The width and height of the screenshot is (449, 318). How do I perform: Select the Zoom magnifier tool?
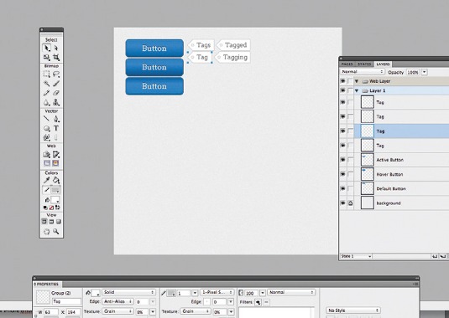pyautogui.click(x=56, y=231)
